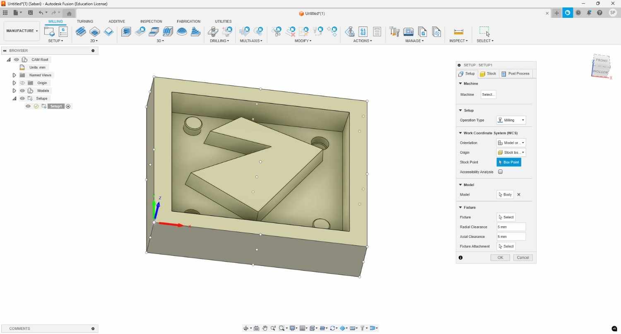Switch to the Fabrication tab
621x334 pixels.
coord(188,22)
